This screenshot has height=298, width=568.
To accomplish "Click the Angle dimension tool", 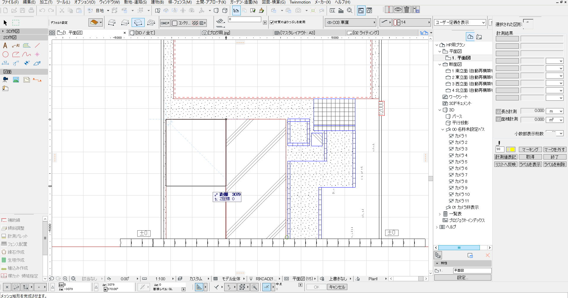I will point(37,63).
